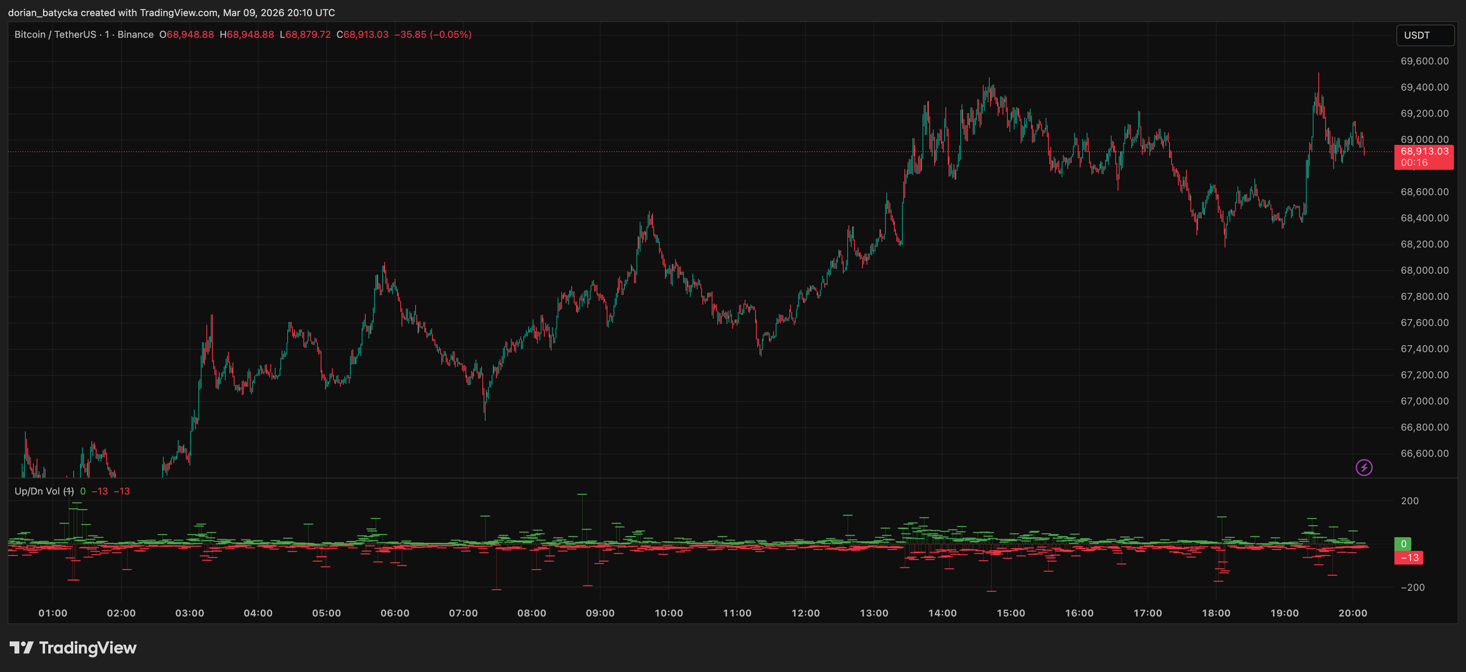Click the 09:00 time axis label
The height and width of the screenshot is (672, 1466).
coord(600,613)
